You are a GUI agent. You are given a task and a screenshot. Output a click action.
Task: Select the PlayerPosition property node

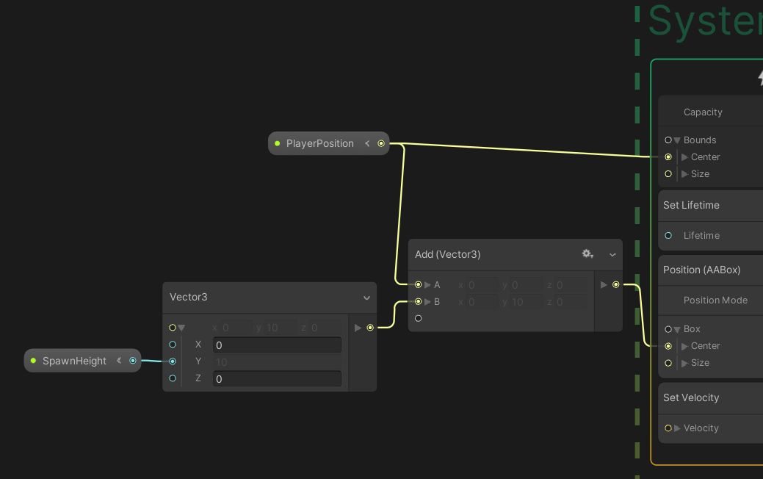328,143
